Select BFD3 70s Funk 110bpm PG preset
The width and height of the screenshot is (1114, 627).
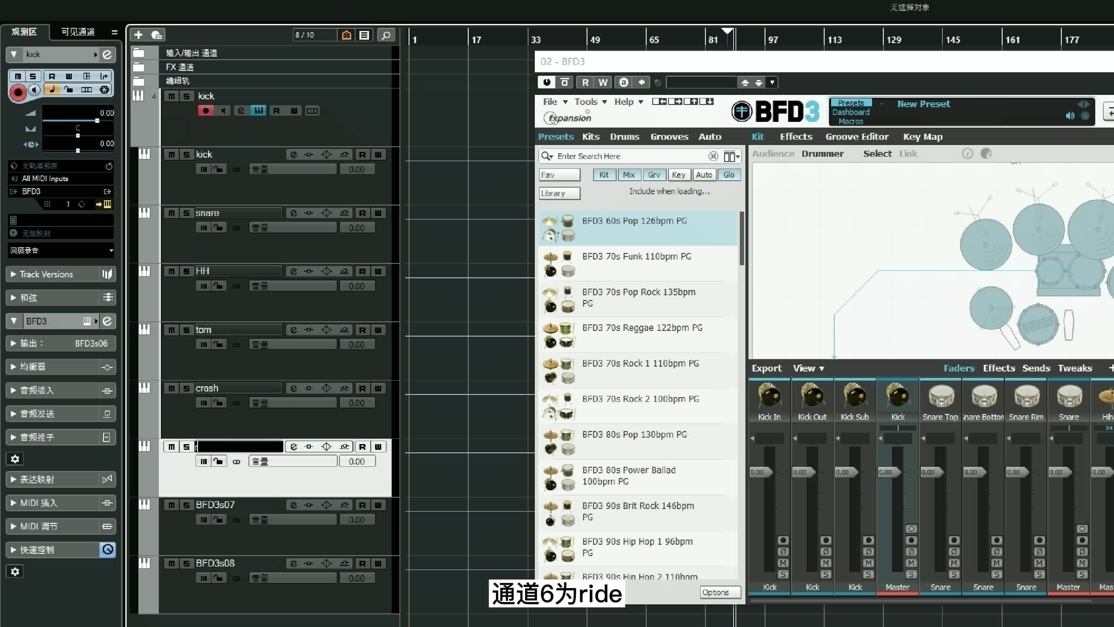pos(638,264)
